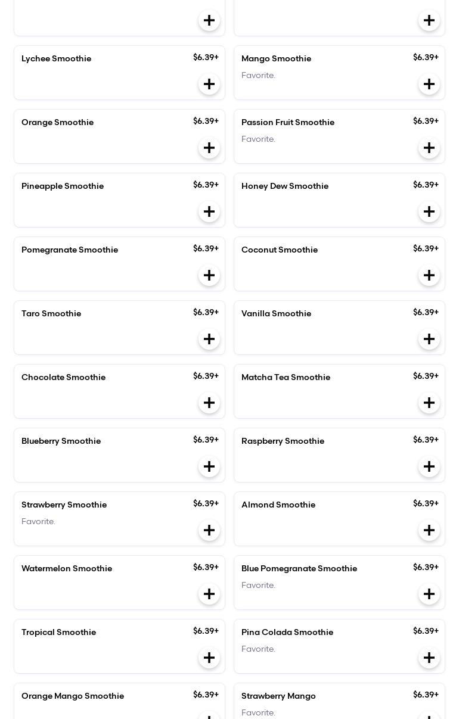Add Lychee Smoothie to cart
Screen dimensions: 459x719
[x=209, y=84]
